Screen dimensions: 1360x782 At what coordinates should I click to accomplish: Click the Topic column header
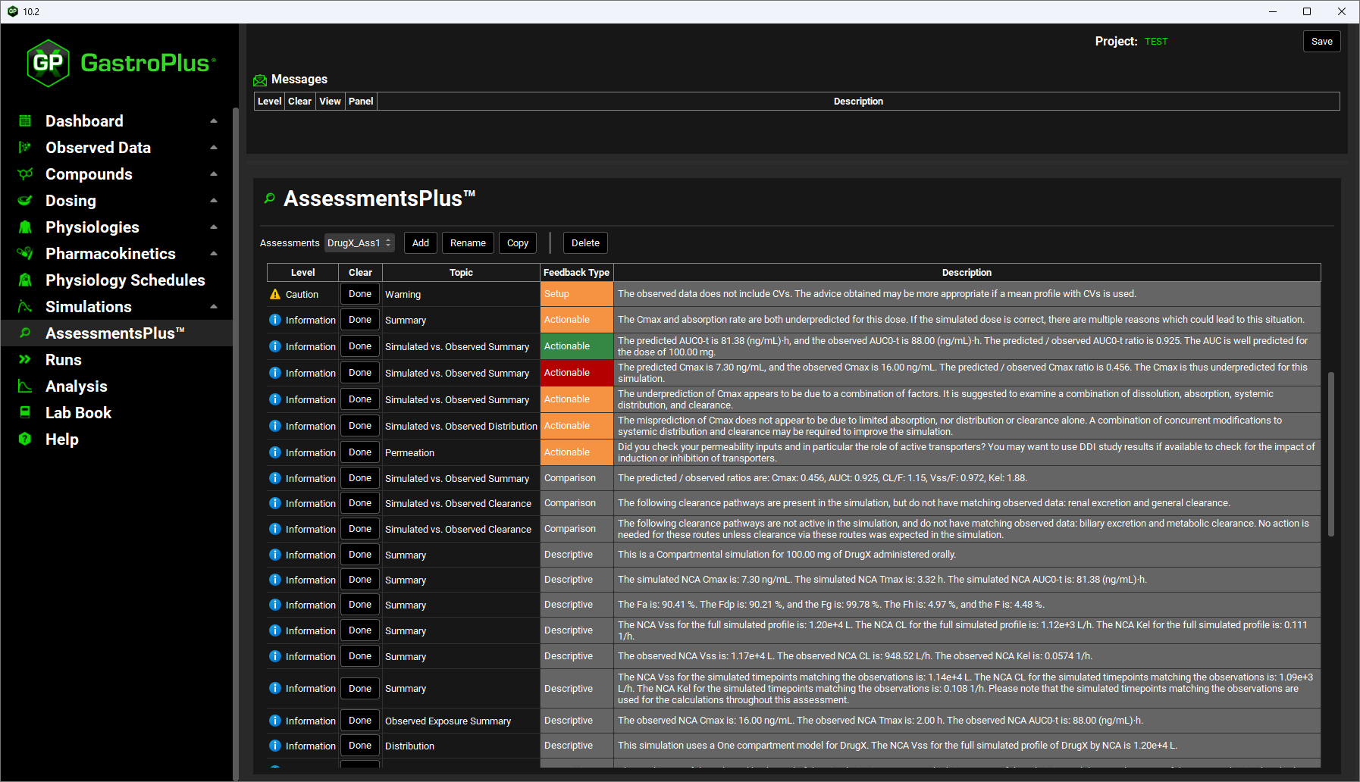[461, 273]
